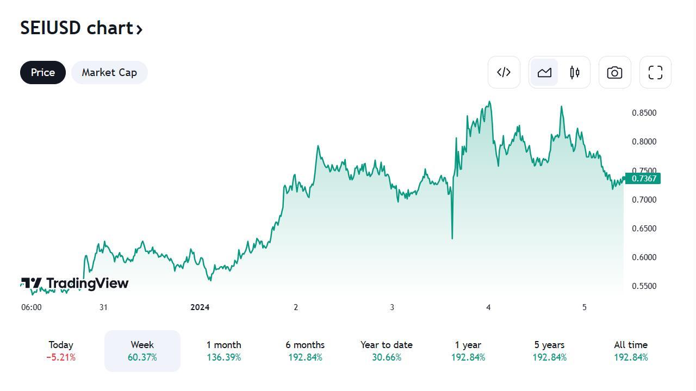Select the Price toggle
The height and width of the screenshot is (391, 696).
(x=43, y=72)
